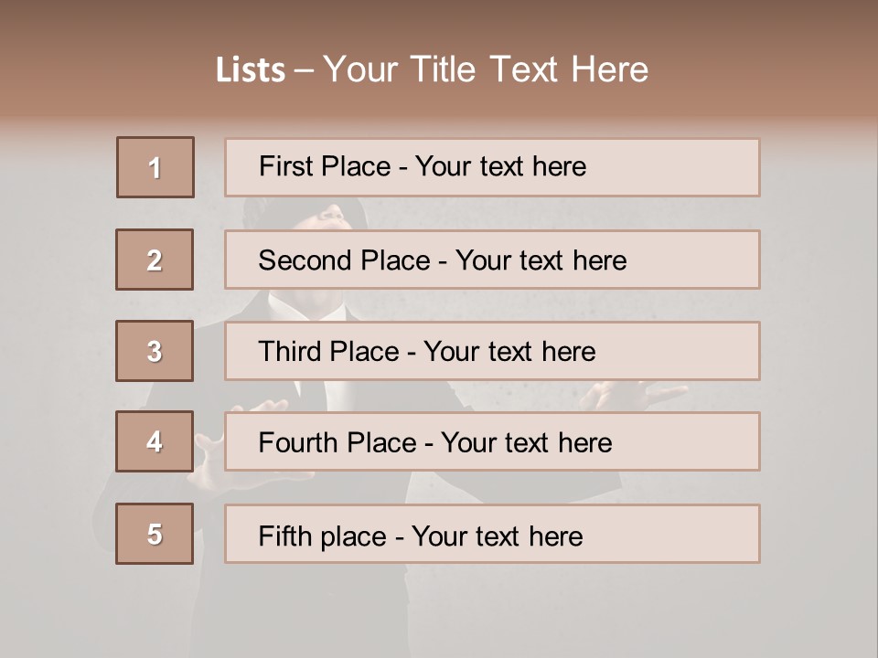Screen dimensions: 878x658
Task: Click the First Place text box
Action: [x=492, y=167]
